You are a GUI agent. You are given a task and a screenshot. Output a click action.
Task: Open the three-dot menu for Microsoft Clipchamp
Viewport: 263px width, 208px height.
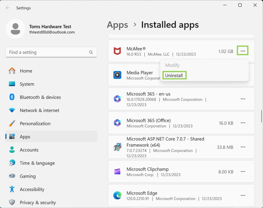(243, 172)
